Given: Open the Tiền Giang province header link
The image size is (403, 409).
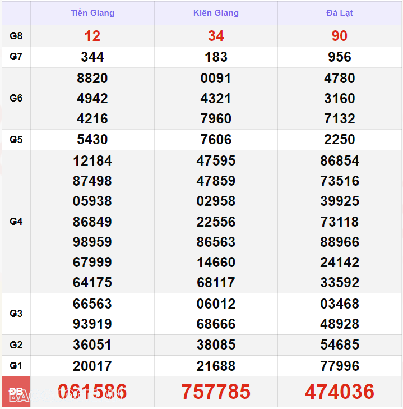Looking at the screenshot, I should tap(92, 13).
